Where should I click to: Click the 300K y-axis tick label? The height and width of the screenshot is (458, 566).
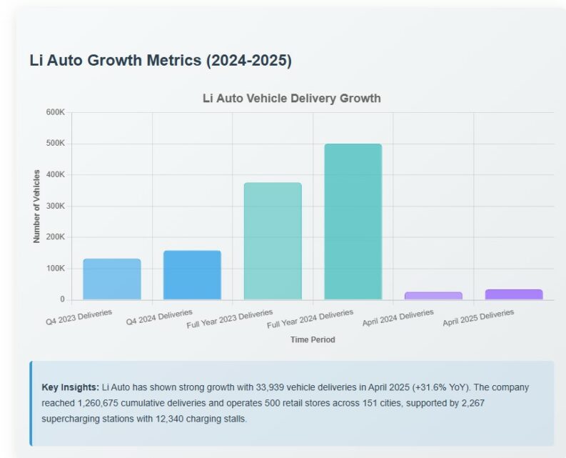click(x=55, y=206)
